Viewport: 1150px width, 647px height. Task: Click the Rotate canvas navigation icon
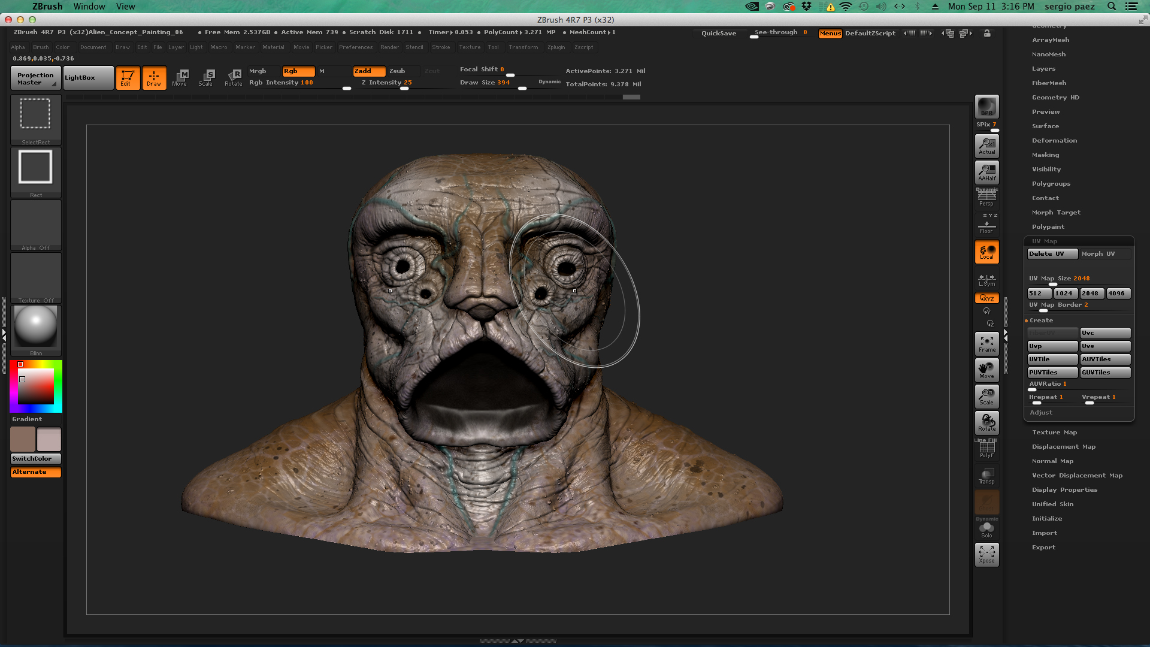[x=986, y=422]
